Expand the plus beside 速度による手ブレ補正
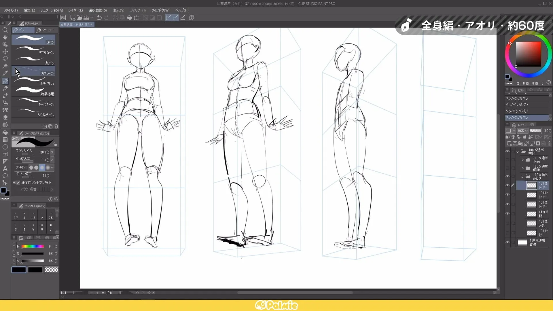This screenshot has height=311, width=553. point(14,183)
